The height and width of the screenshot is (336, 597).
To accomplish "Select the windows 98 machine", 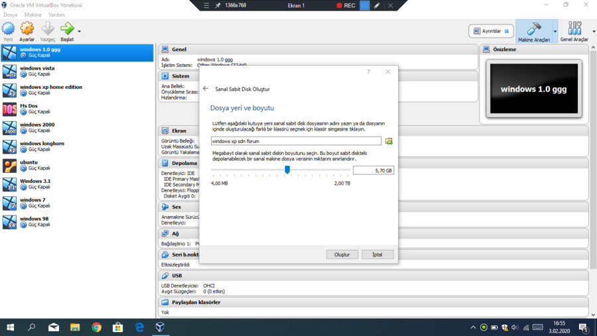I will (x=77, y=222).
